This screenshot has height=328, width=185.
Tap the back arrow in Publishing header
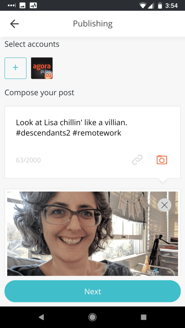[x=14, y=24]
